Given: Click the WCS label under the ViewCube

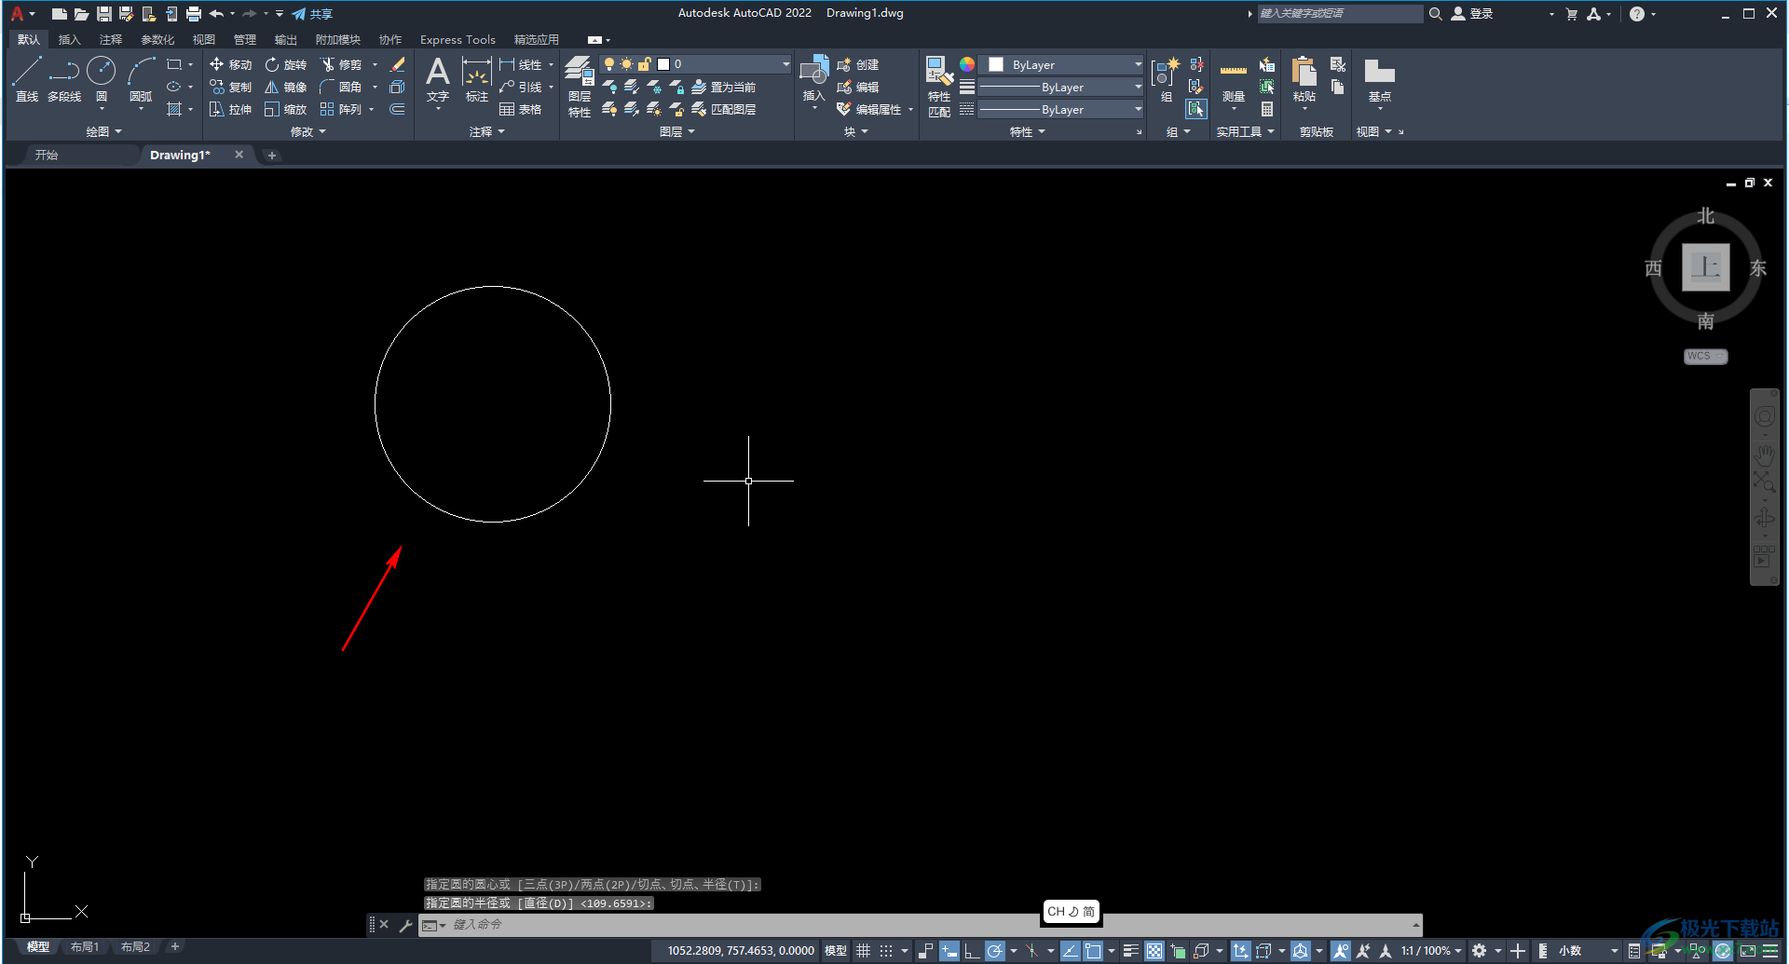Looking at the screenshot, I should coord(1705,357).
